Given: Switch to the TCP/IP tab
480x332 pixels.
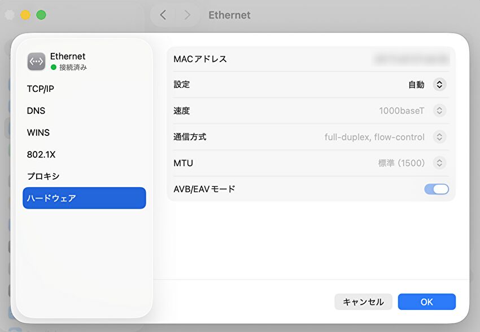Looking at the screenshot, I should point(41,89).
